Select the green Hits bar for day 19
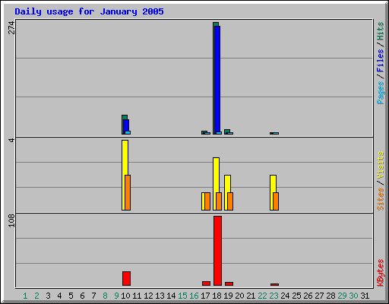 227,131
